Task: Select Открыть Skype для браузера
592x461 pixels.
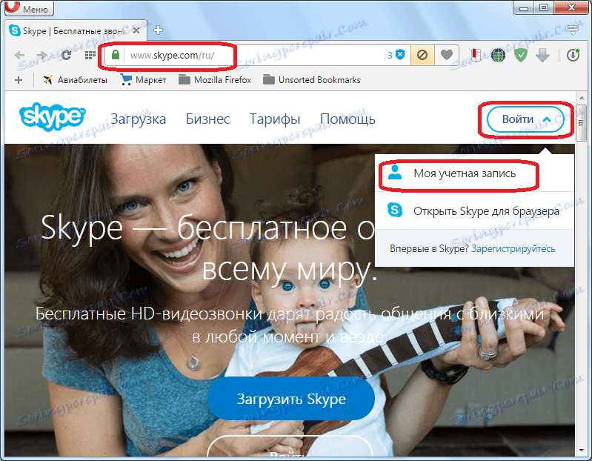Action: [474, 210]
